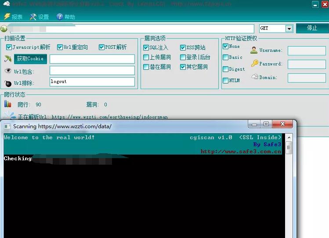
Task: Click the 漏洞 count value 0
Action: (x=105, y=105)
